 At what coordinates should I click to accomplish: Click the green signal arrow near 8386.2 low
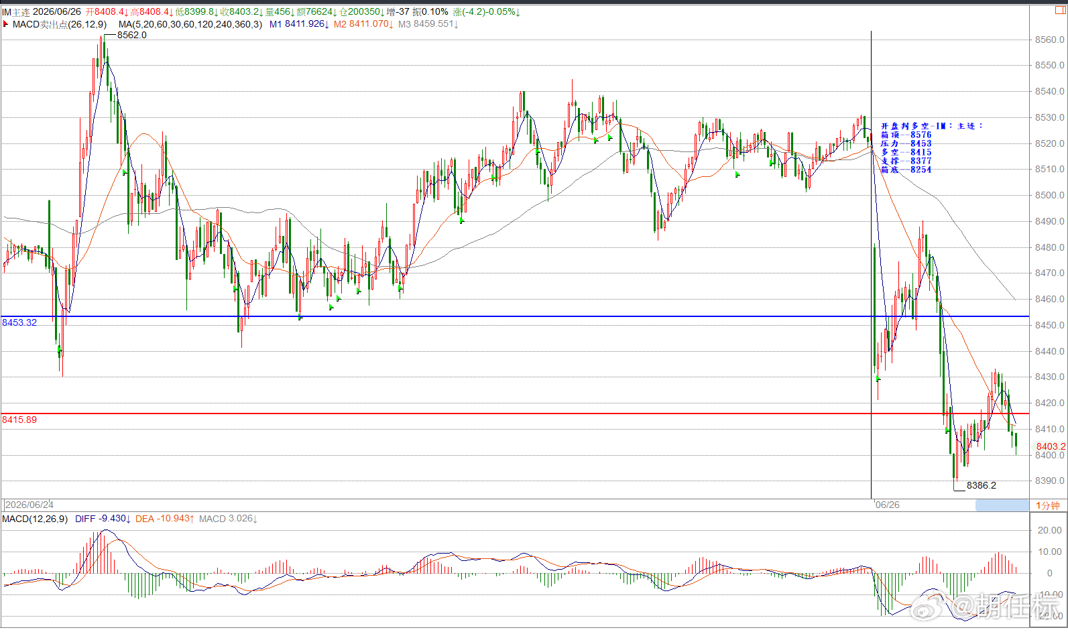[947, 430]
